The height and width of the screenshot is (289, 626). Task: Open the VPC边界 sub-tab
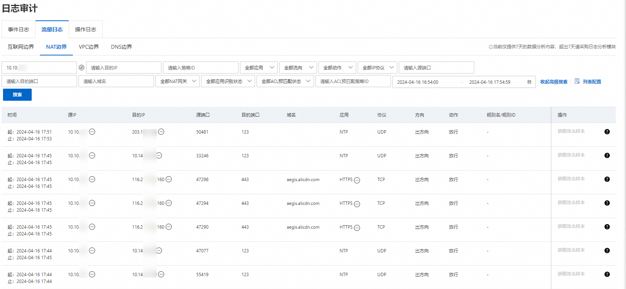coord(89,47)
